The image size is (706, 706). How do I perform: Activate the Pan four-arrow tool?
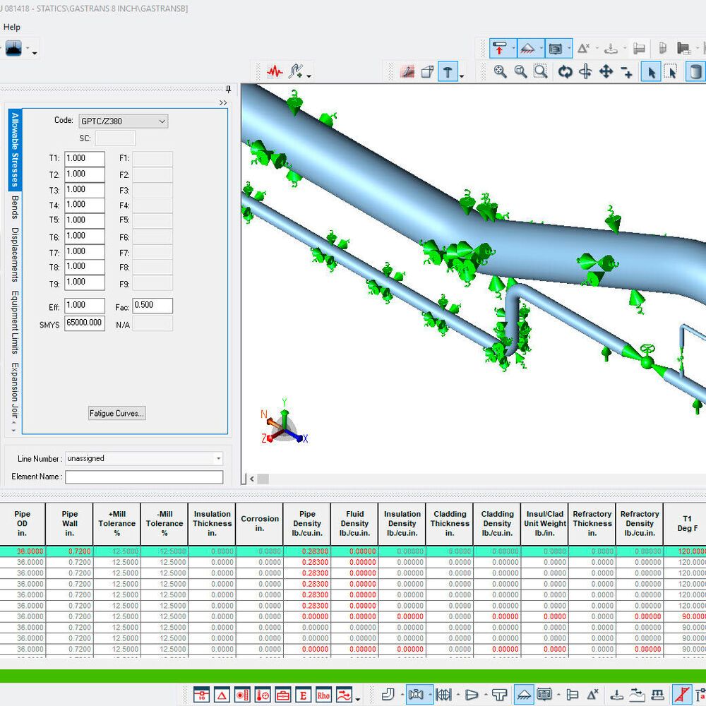pos(606,71)
